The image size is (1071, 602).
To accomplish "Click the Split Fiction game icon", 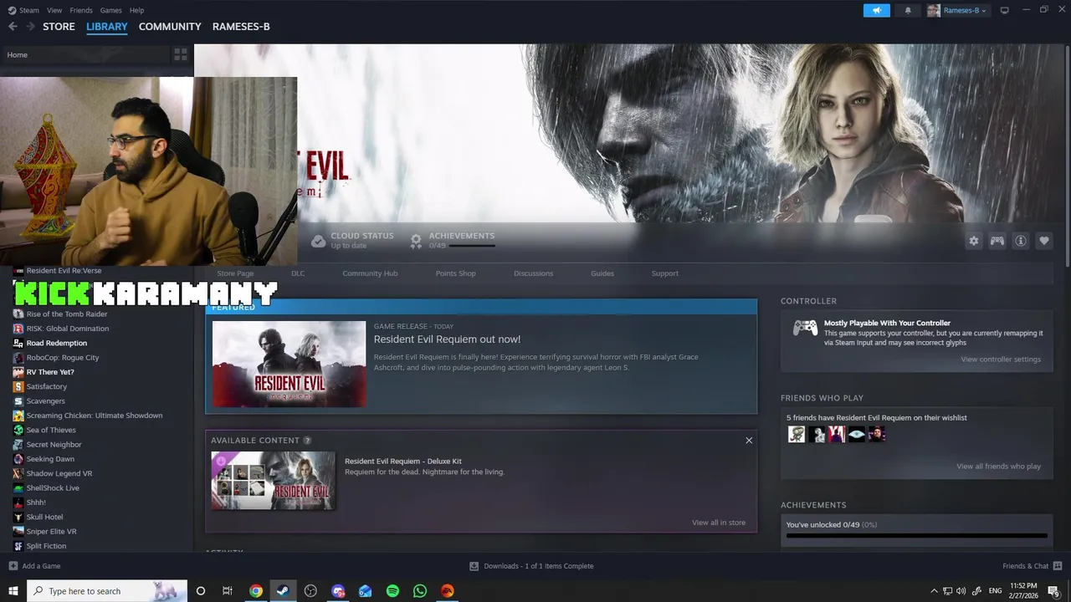I will tap(18, 546).
